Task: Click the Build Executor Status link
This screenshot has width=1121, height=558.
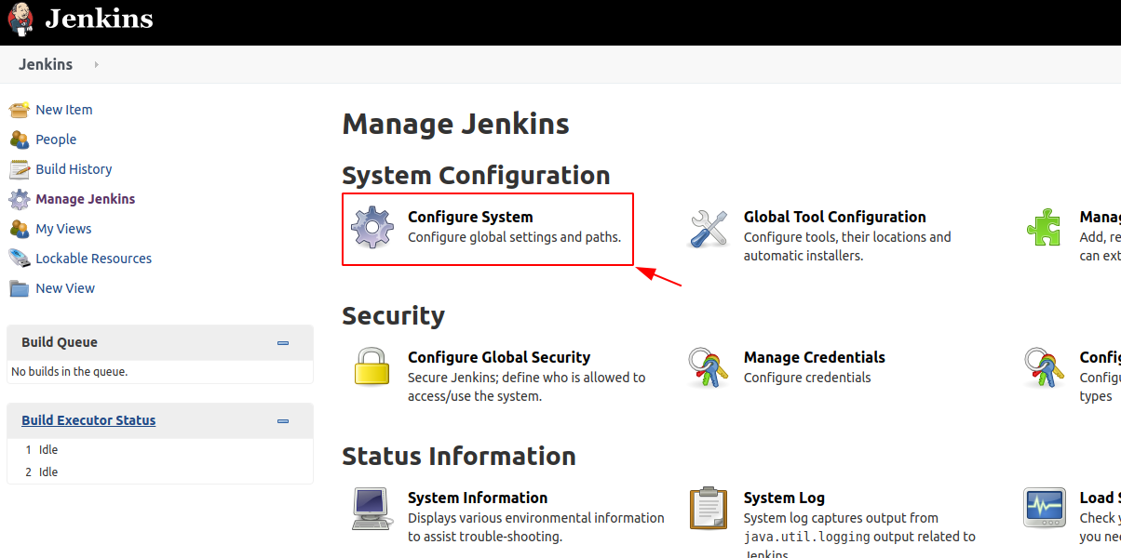Action: (88, 420)
